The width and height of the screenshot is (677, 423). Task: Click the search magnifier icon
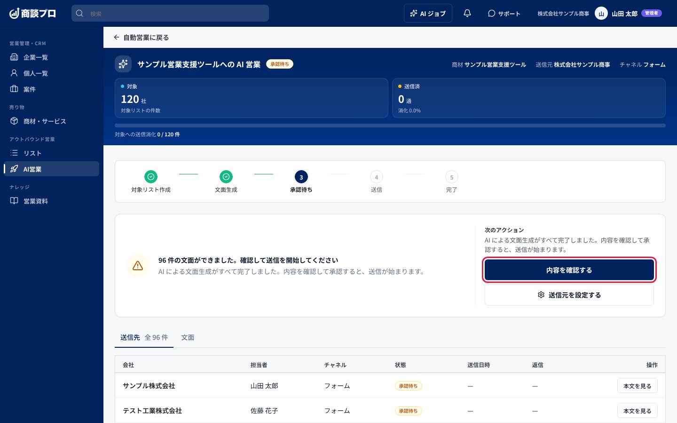click(79, 13)
